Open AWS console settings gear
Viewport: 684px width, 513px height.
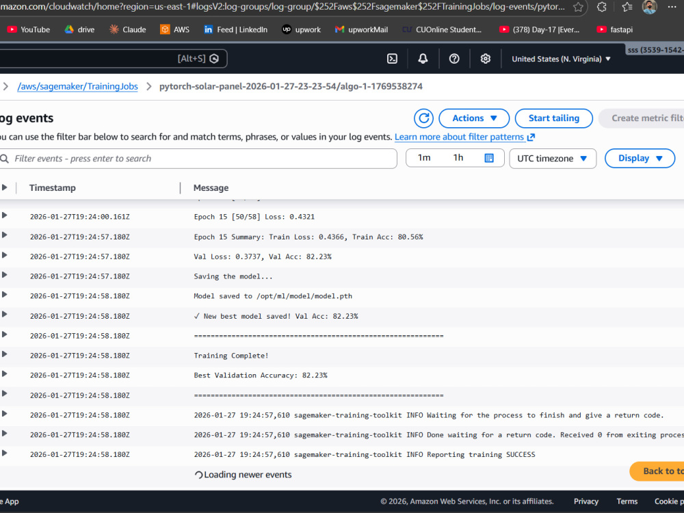point(486,59)
